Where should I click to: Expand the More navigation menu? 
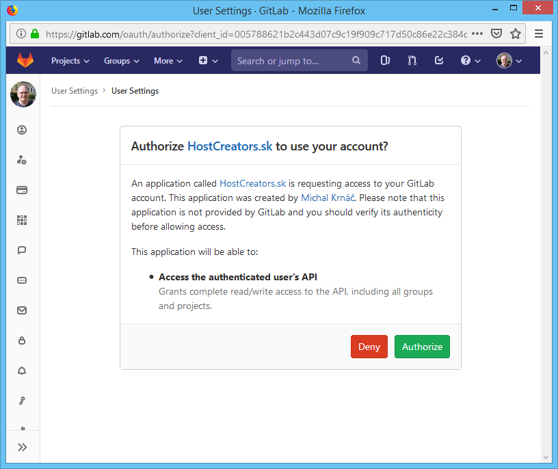[168, 61]
